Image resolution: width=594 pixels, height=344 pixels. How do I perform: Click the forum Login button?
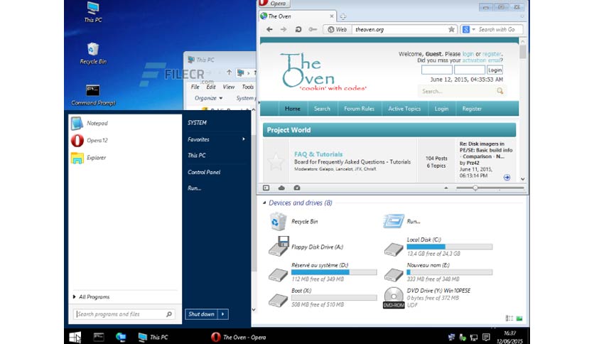pyautogui.click(x=495, y=70)
